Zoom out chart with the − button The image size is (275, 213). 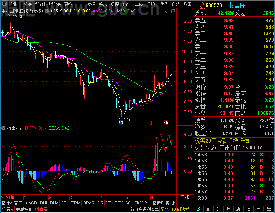[189, 203]
